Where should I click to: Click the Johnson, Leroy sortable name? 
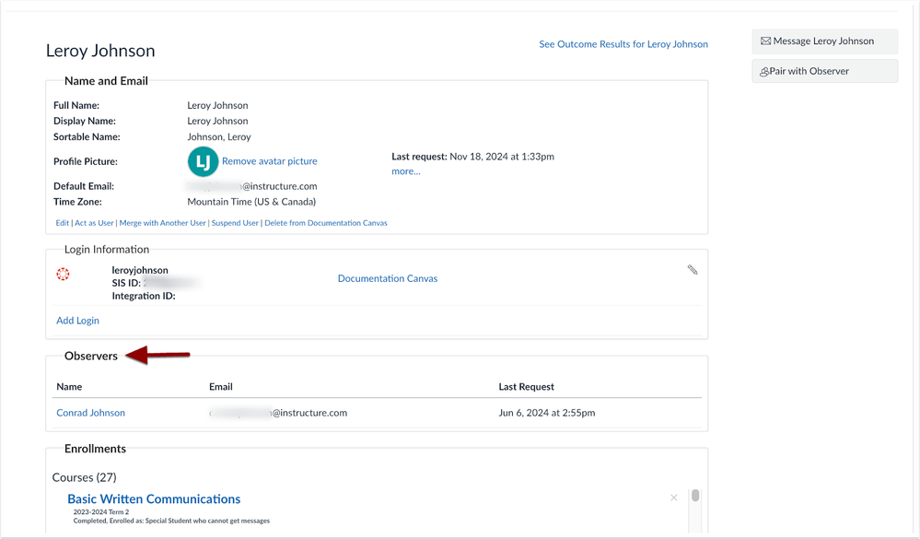[x=219, y=136]
